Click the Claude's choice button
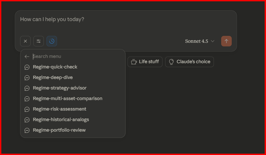The image size is (266, 155). [190, 62]
